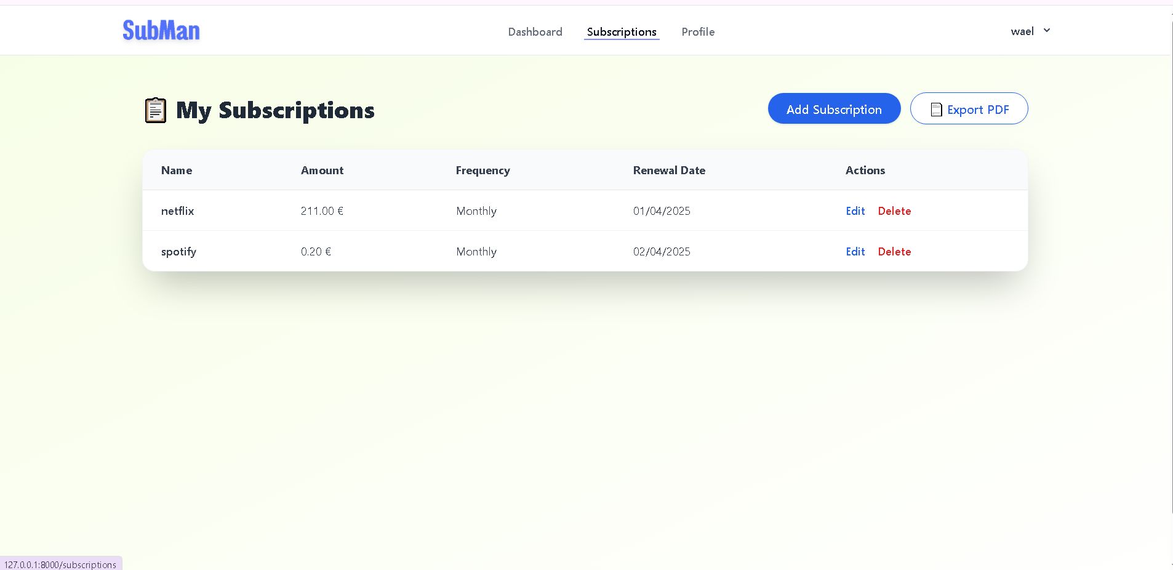Click the spotify name cell
Image resolution: width=1173 pixels, height=570 pixels.
click(x=178, y=252)
